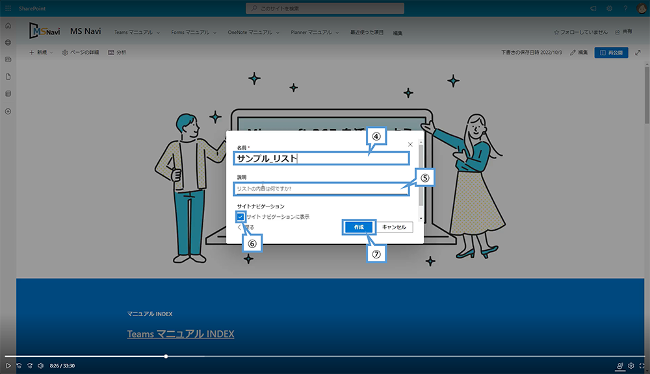Open the SharePoint settings gear in the top bar

(x=610, y=8)
